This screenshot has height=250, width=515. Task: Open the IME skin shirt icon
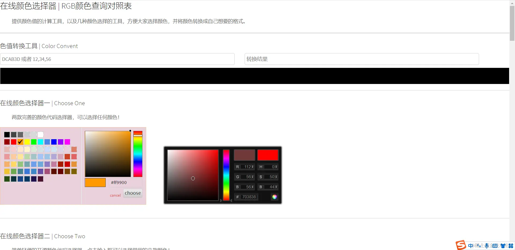pyautogui.click(x=503, y=246)
